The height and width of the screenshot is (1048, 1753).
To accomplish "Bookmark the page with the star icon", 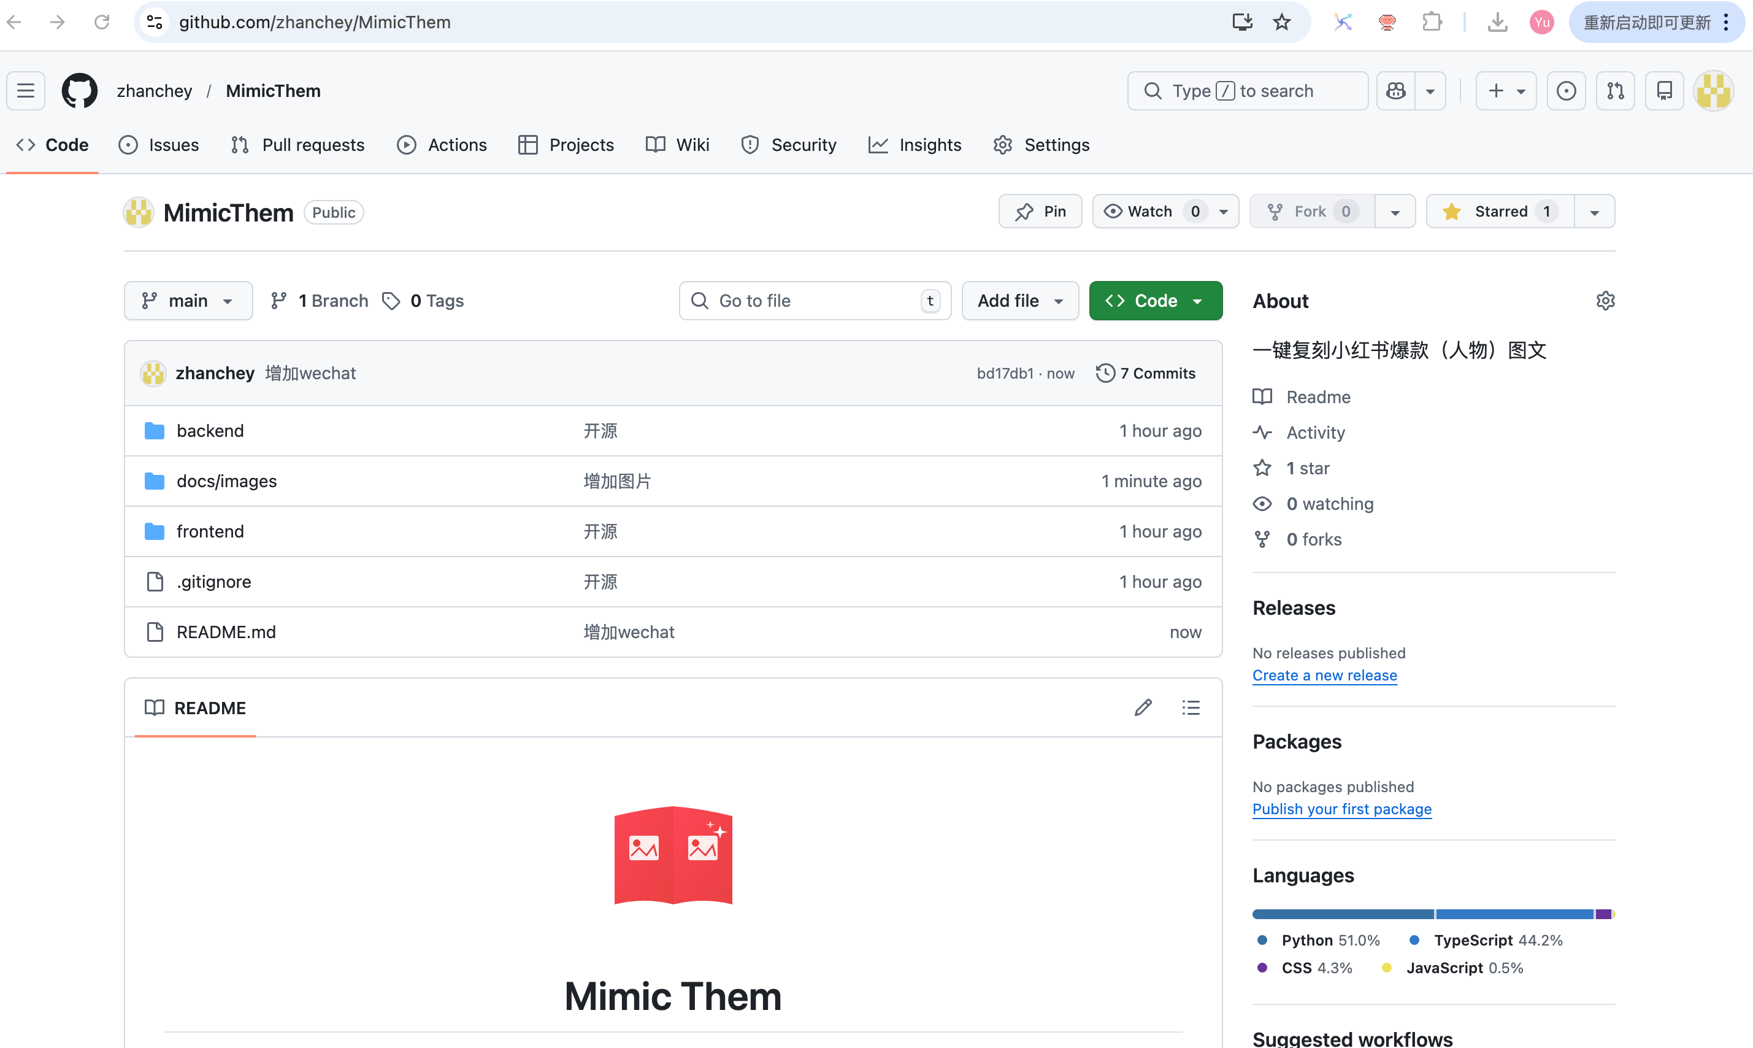I will point(1281,22).
